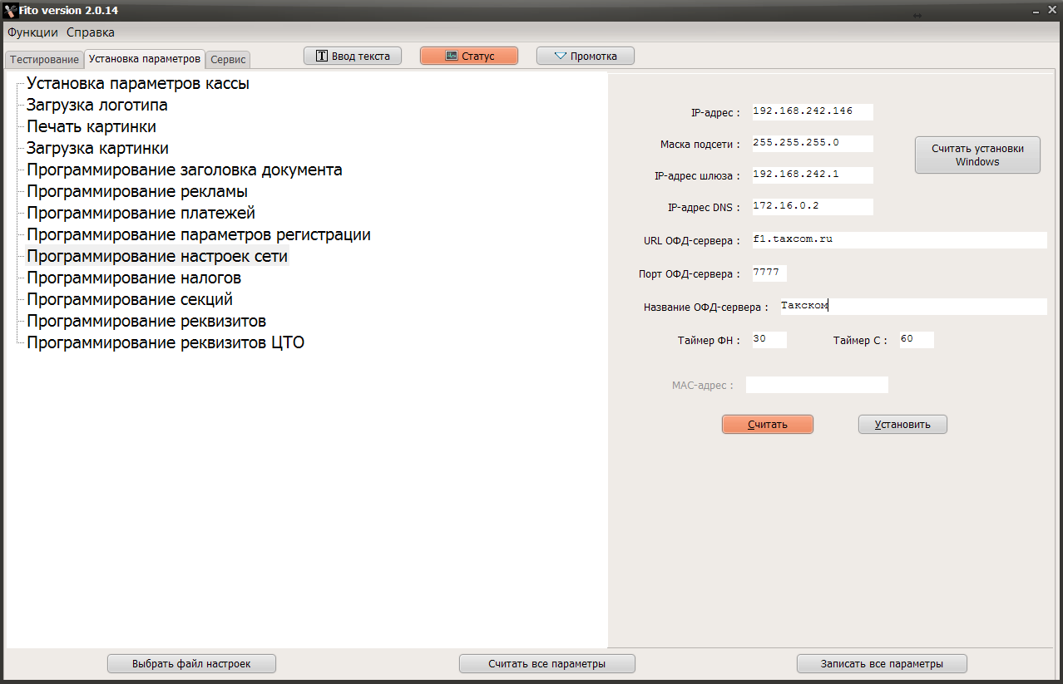1063x684 pixels.
Task: Click the Маска подсети field
Action: coord(813,144)
